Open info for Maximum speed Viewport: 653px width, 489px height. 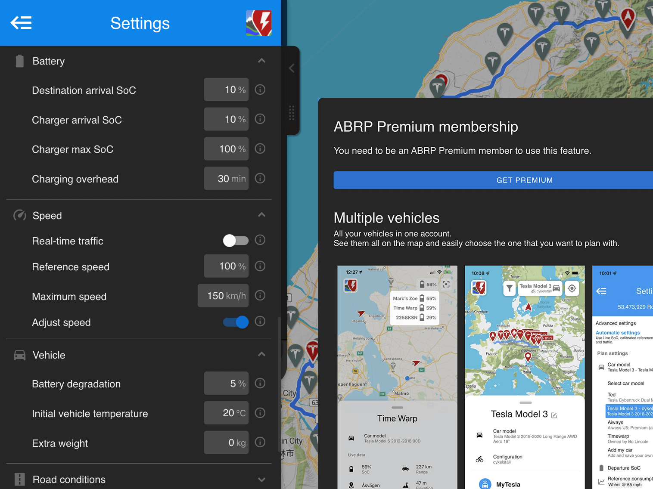pos(260,295)
